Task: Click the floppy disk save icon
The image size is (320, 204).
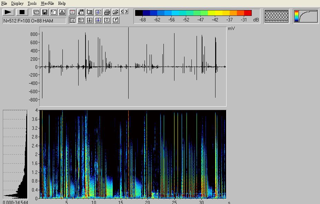Action: pyautogui.click(x=45, y=12)
